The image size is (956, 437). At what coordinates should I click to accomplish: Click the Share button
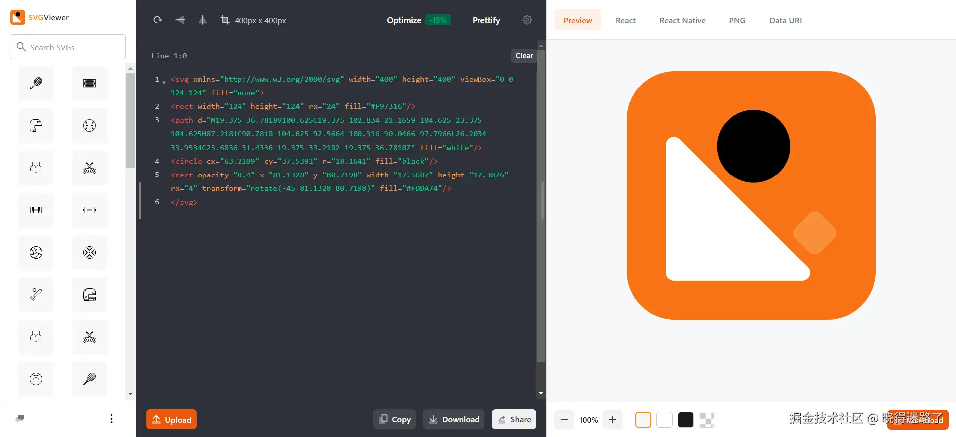(x=514, y=419)
